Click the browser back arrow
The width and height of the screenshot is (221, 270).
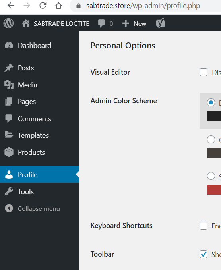(11, 6)
